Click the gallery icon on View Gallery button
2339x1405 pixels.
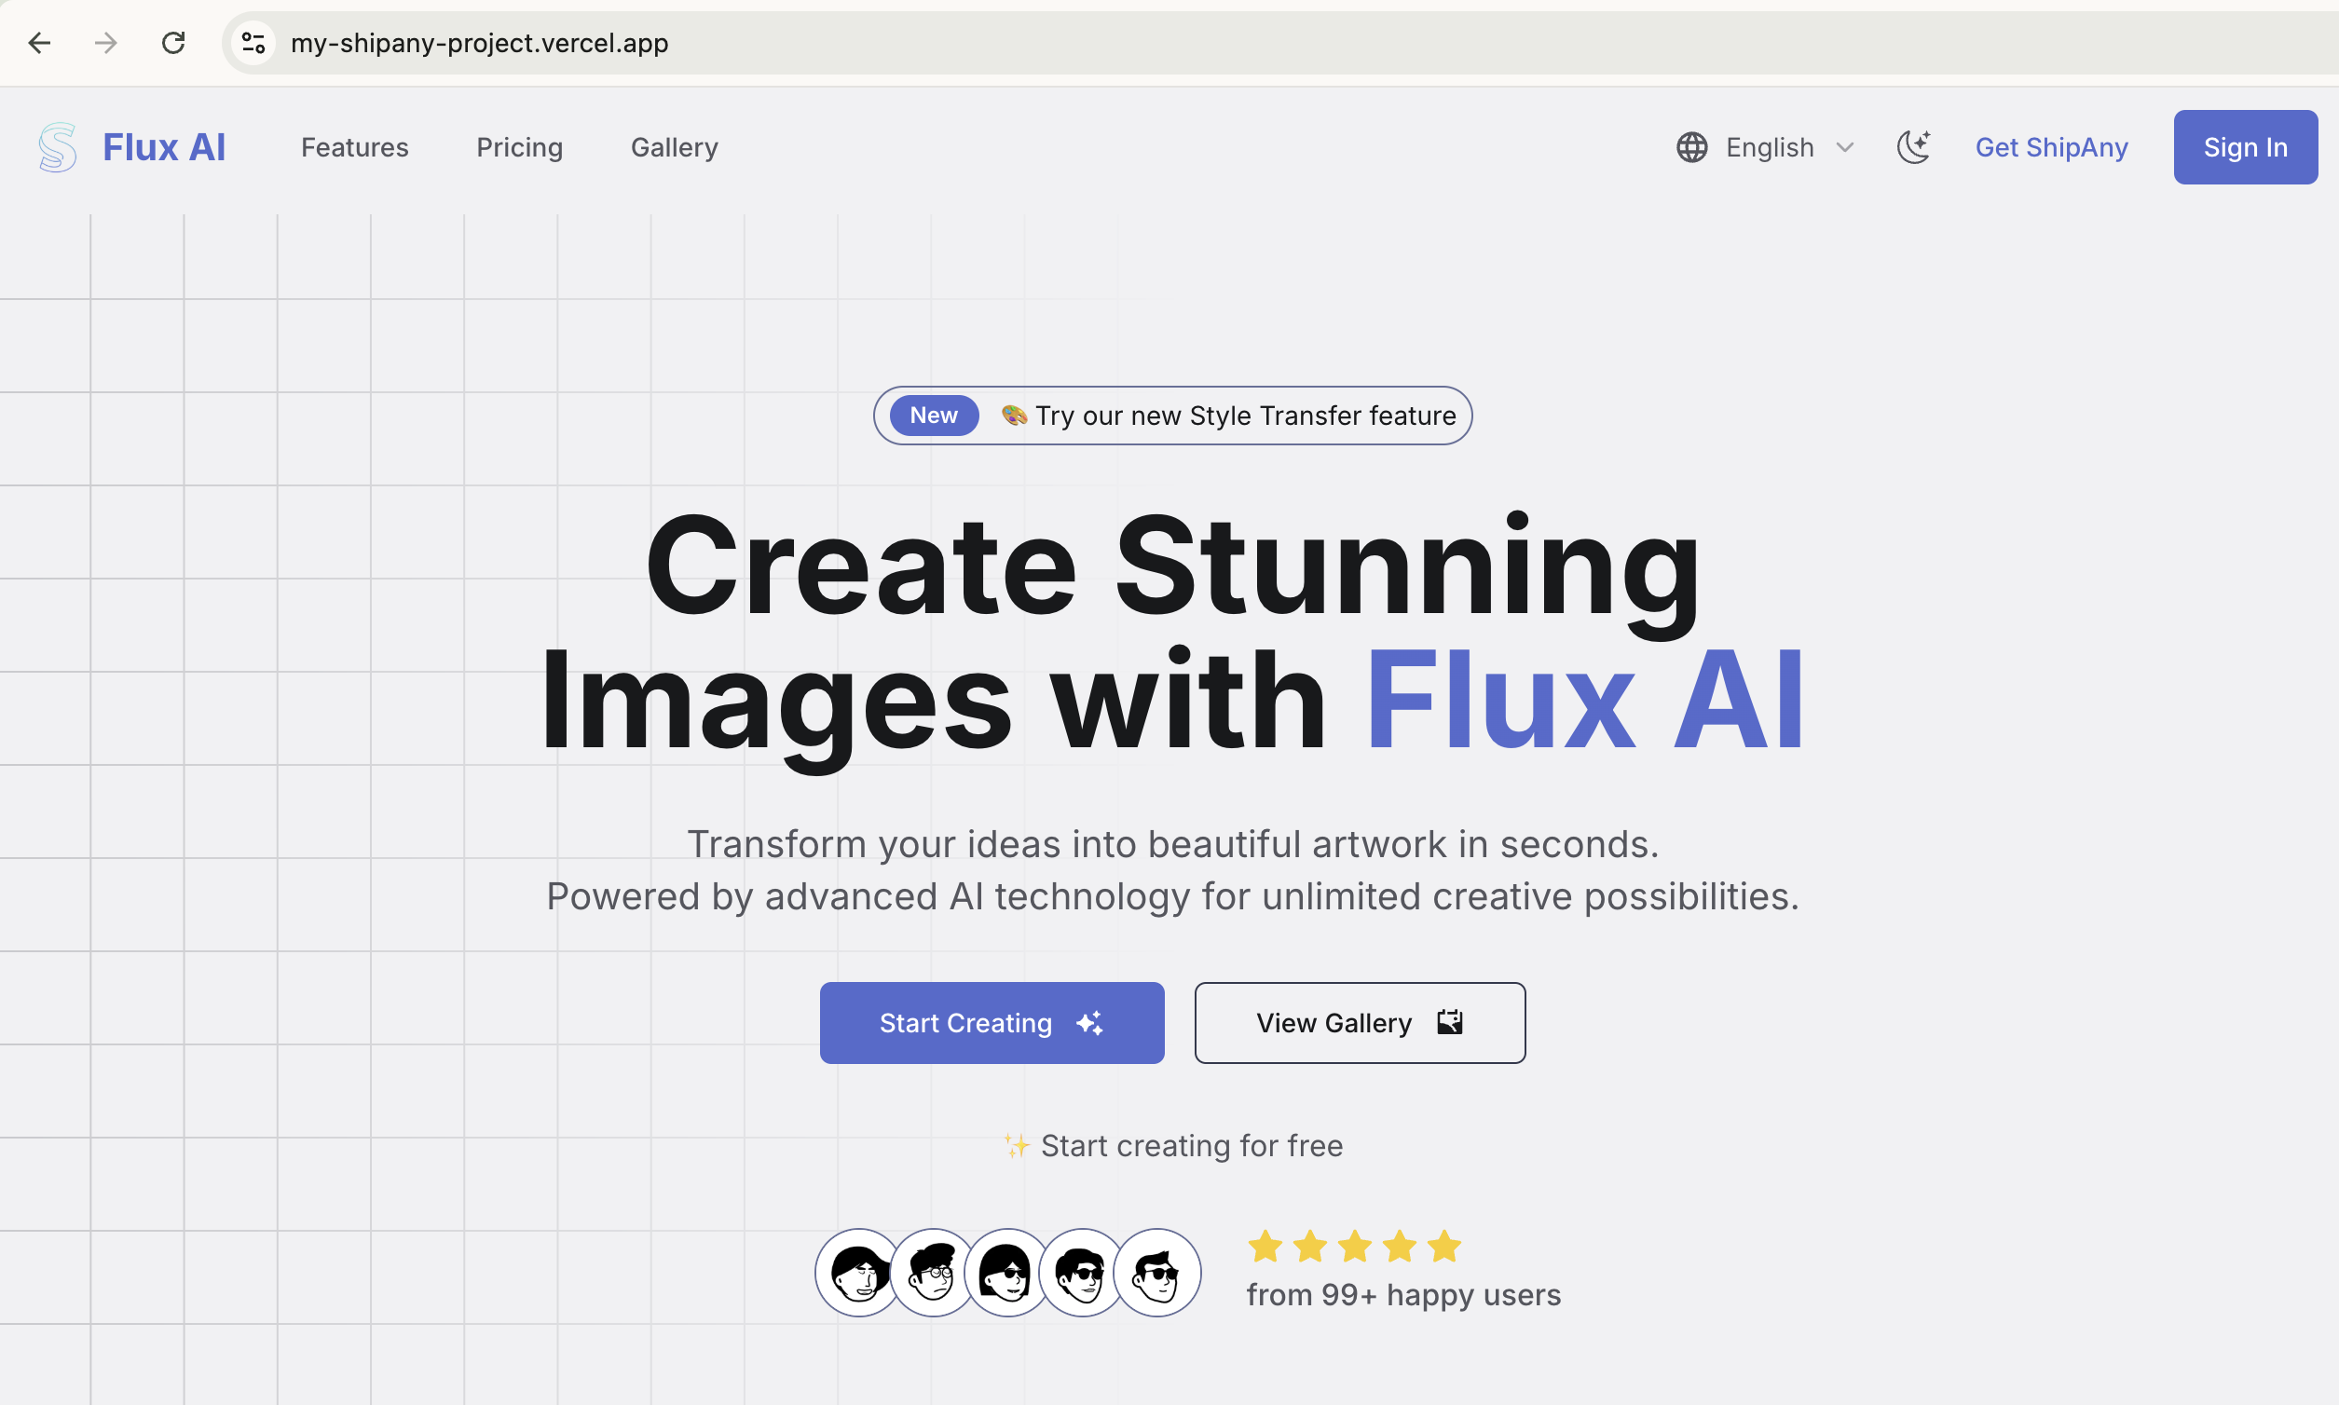(x=1448, y=1021)
